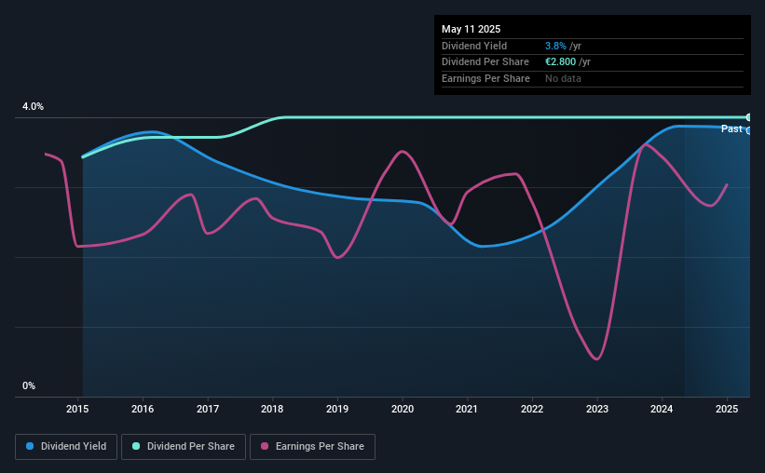Click the blue endpoint marker below Past label

pos(748,130)
